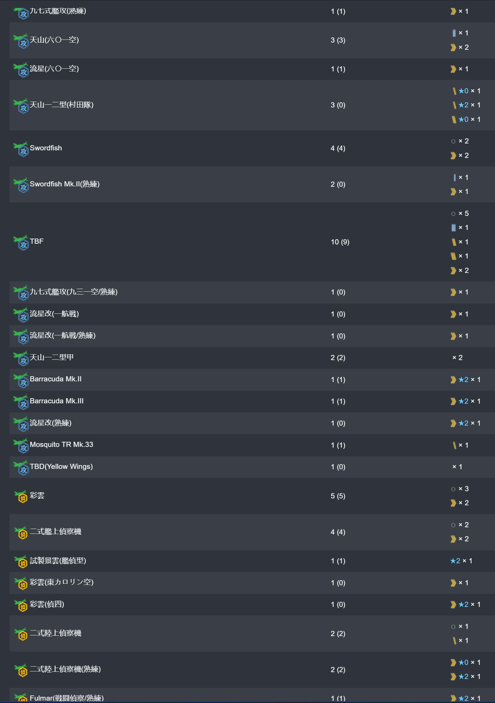Click the 天山一二型甲 count 2 (2)

point(338,358)
